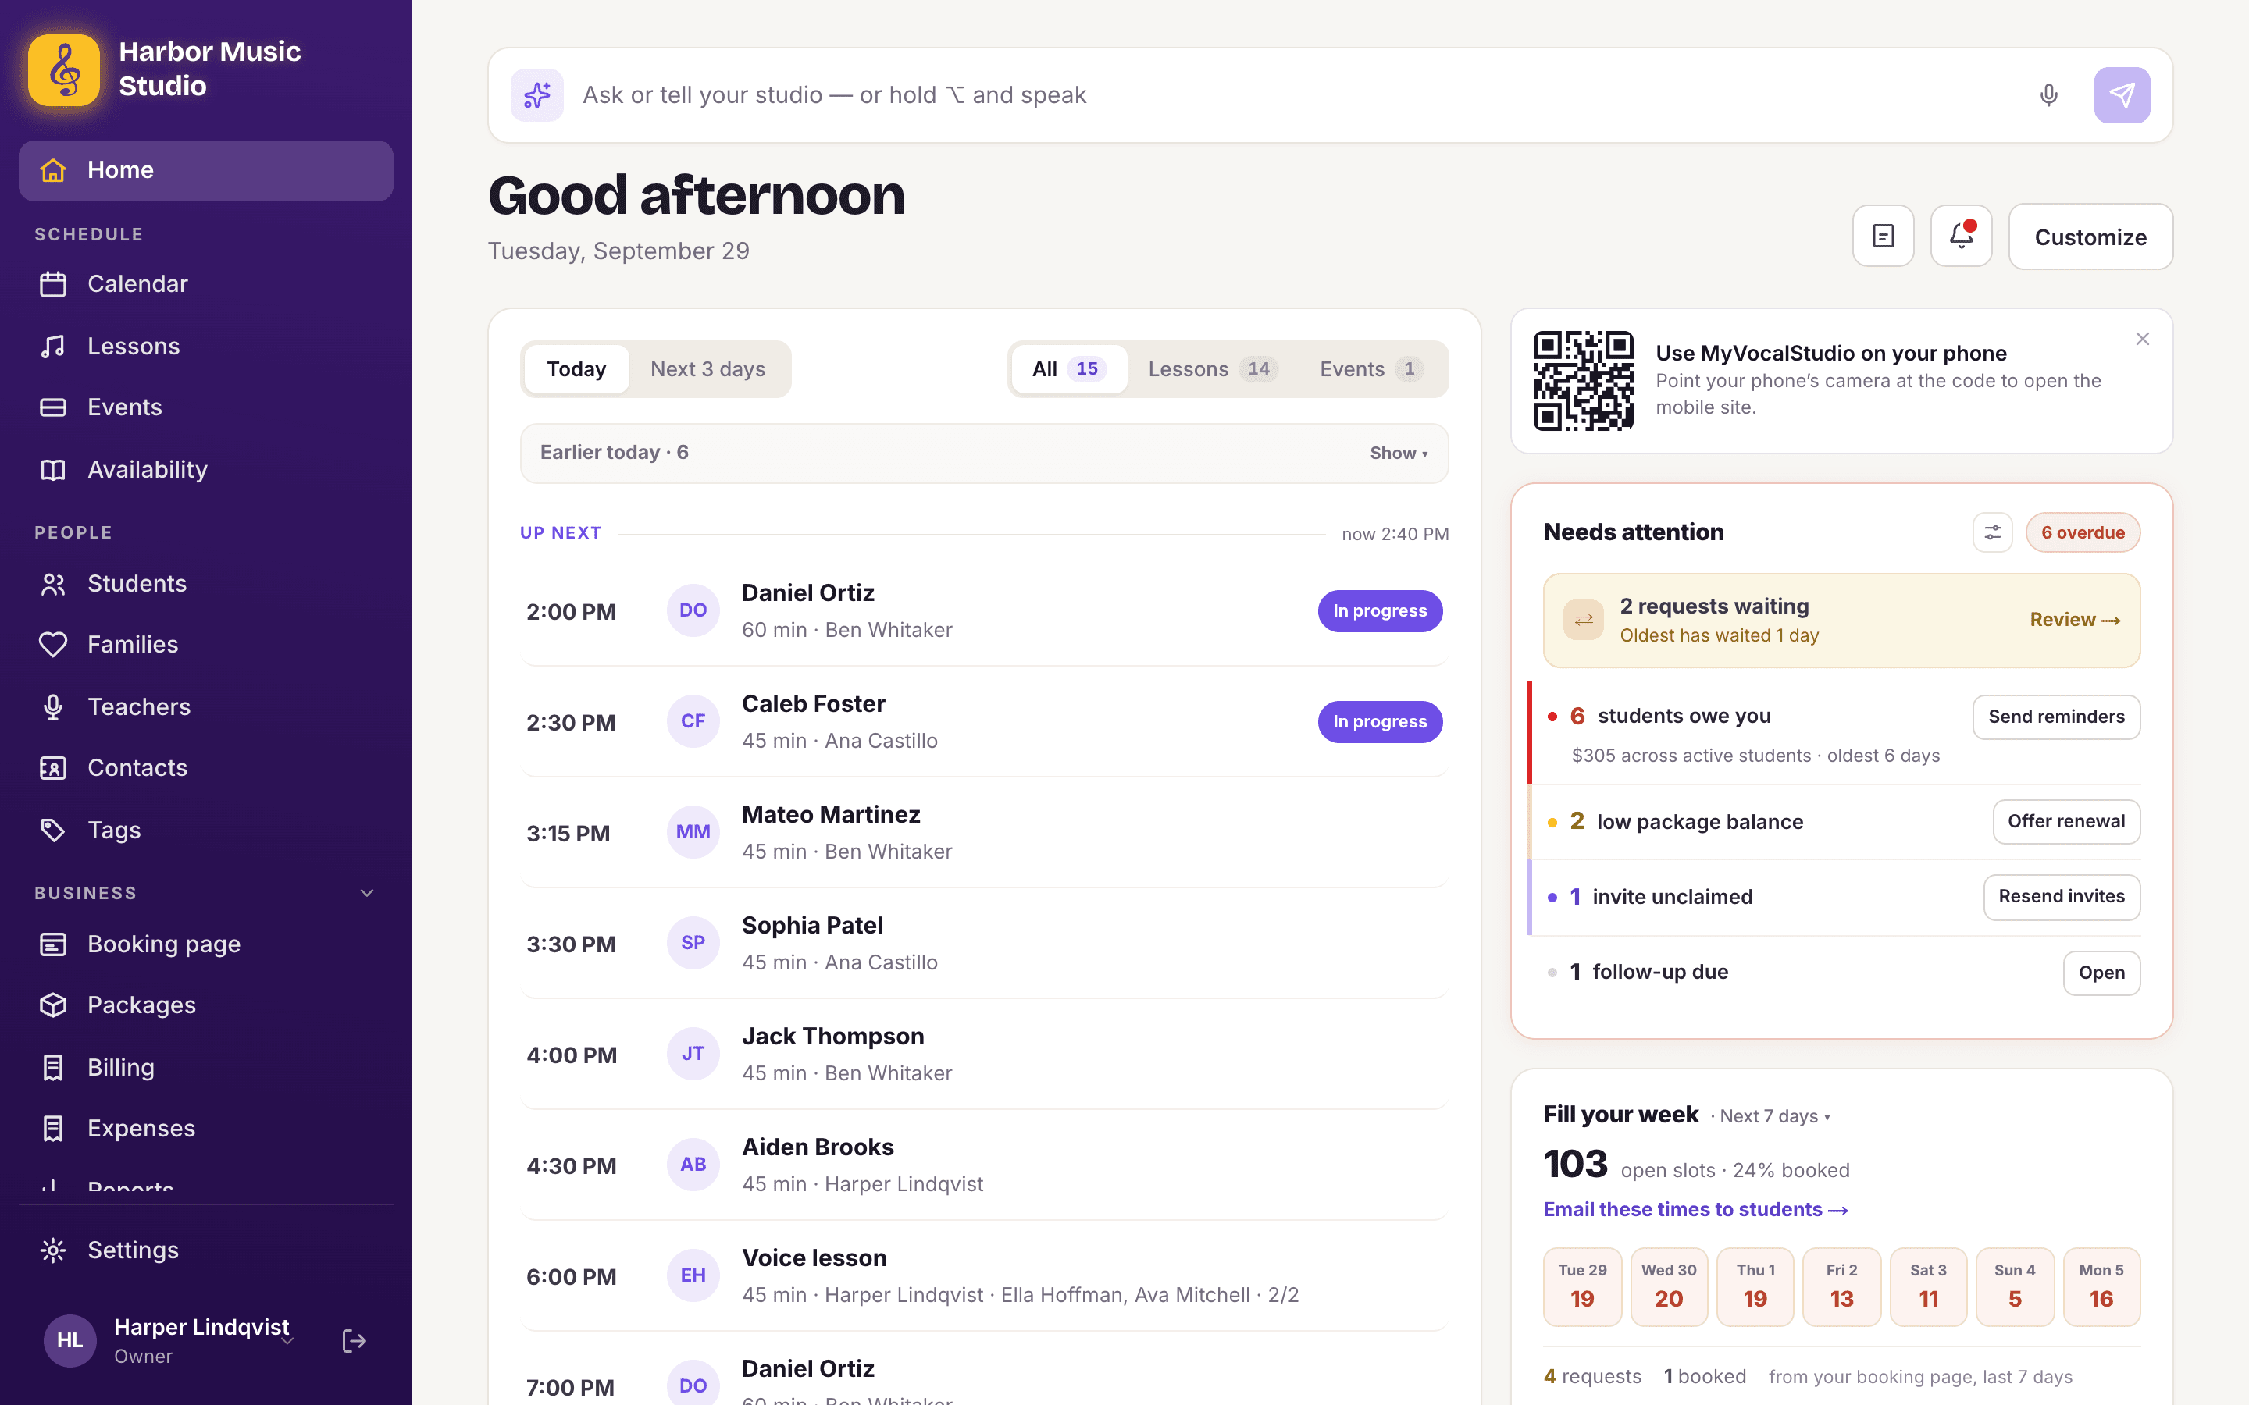Click Open for follow-up due
2249x1405 pixels.
2101,972
